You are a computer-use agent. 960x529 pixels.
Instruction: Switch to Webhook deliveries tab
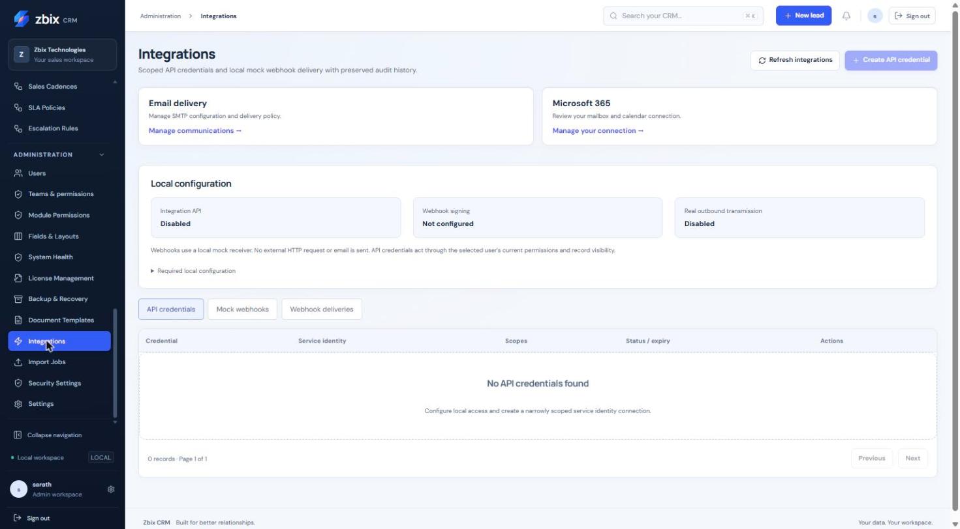[x=322, y=309]
